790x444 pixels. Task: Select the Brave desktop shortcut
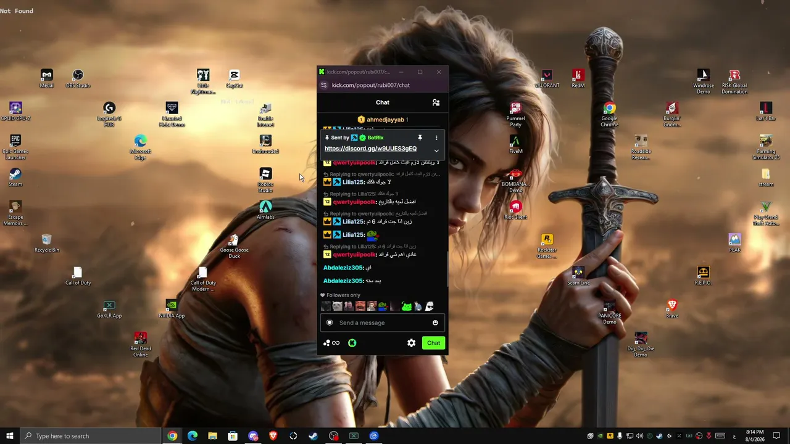pyautogui.click(x=671, y=309)
